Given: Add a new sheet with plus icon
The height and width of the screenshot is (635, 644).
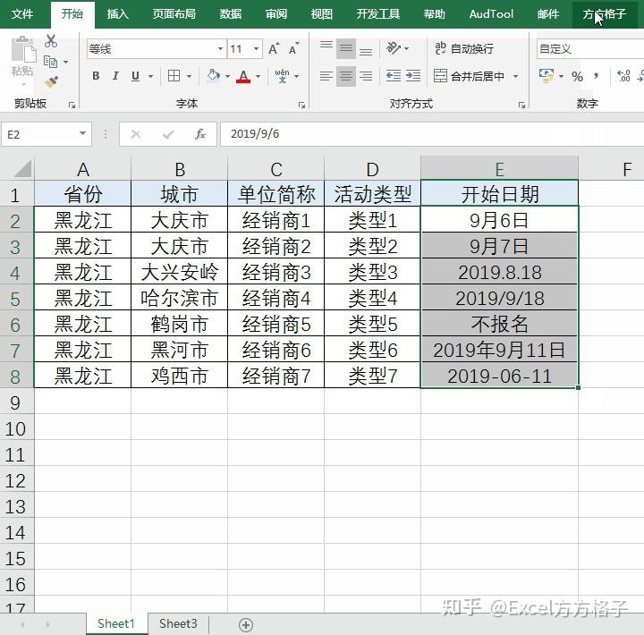Looking at the screenshot, I should pyautogui.click(x=246, y=625).
